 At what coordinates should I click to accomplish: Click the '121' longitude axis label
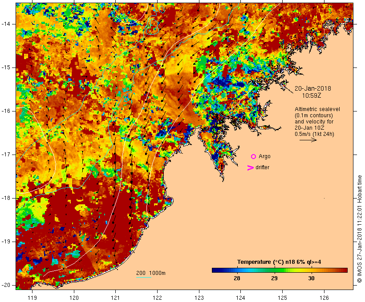point(115,298)
